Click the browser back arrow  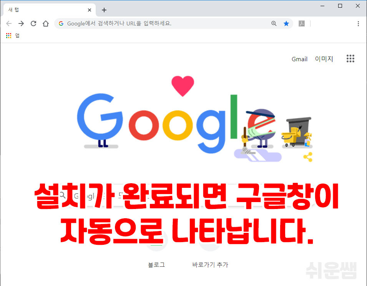coord(9,23)
